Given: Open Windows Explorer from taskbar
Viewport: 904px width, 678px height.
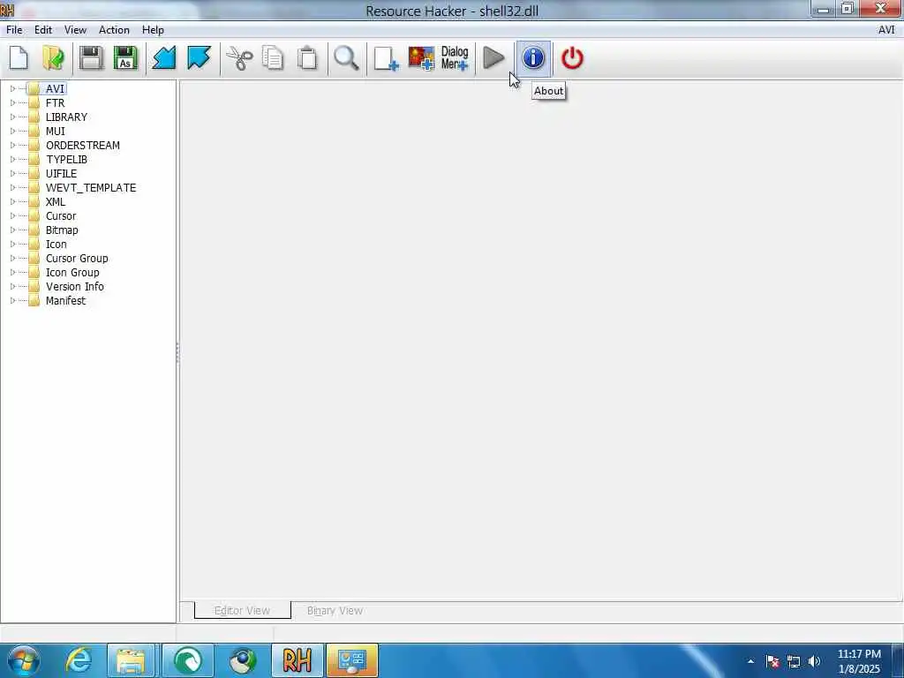Looking at the screenshot, I should click(131, 660).
